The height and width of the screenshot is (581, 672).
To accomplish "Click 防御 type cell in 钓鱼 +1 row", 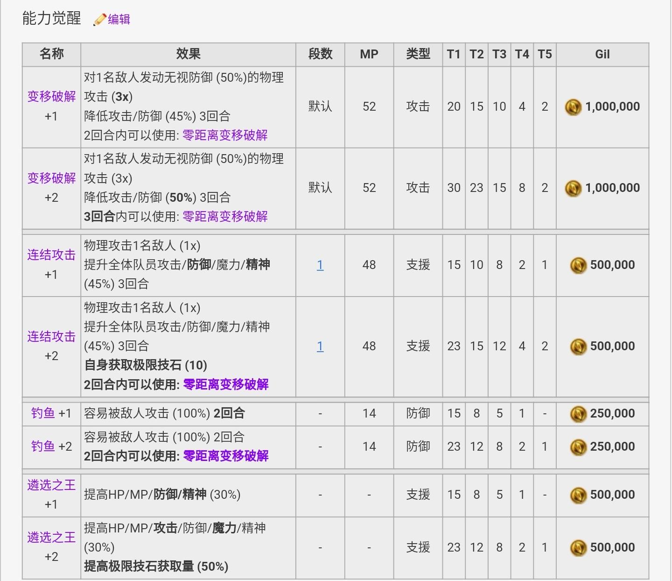I will click(418, 414).
